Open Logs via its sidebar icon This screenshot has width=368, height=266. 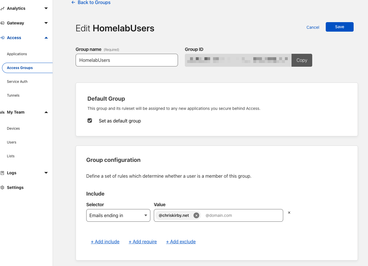(x=3, y=173)
